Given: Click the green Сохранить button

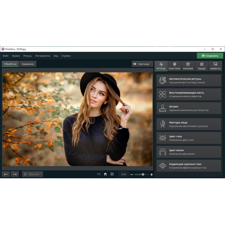Looking at the screenshot, I should click(210, 56).
